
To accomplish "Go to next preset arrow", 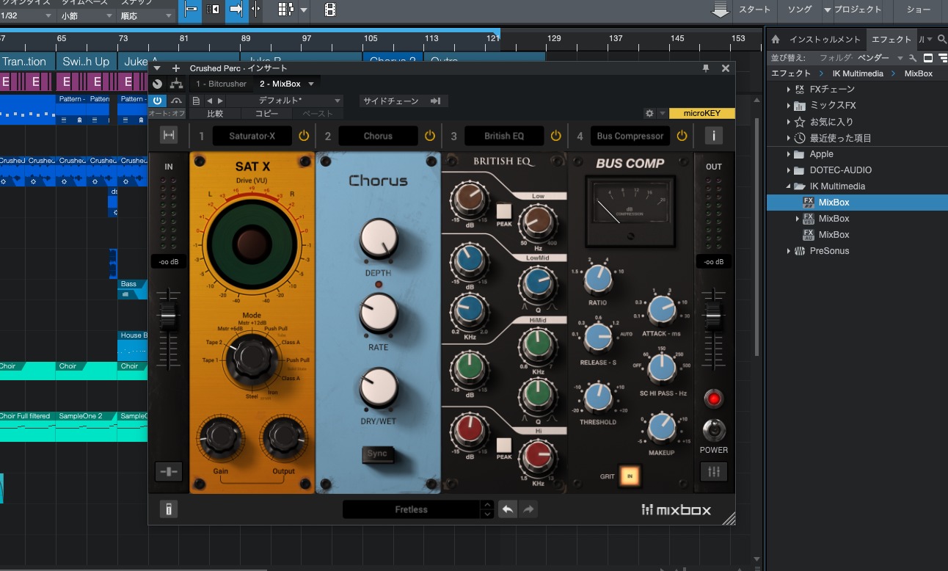I will click(220, 101).
